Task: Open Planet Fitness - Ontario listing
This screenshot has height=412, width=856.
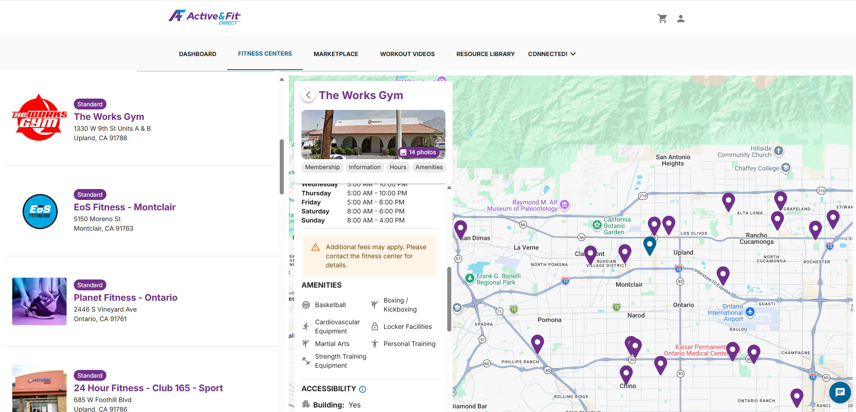Action: coord(125,298)
